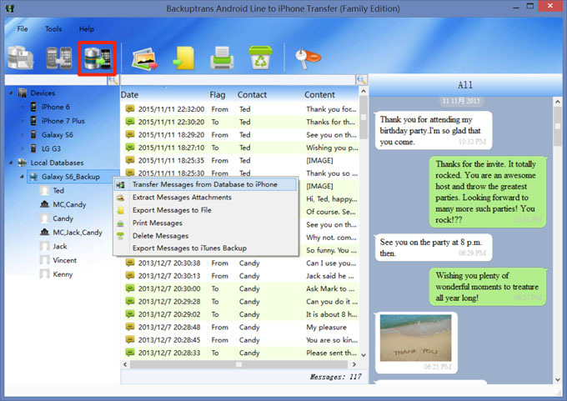Collapse the Local Databases tree node
This screenshot has height=401, width=567.
11,163
